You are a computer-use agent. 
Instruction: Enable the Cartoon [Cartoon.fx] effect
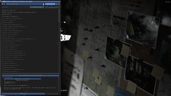3,49
